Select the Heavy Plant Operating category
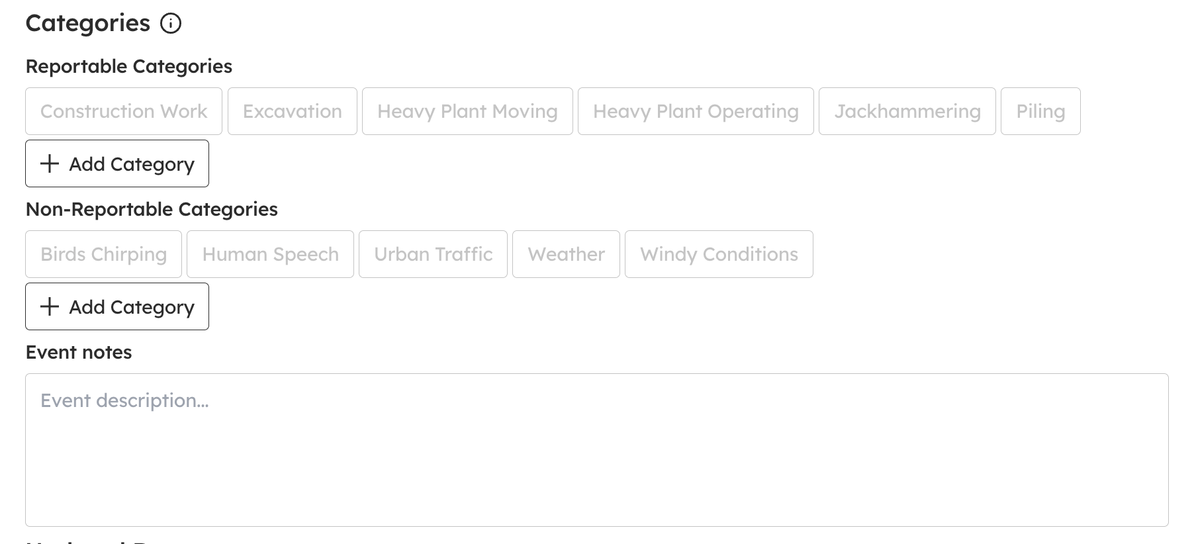The image size is (1194, 544). [x=696, y=111]
